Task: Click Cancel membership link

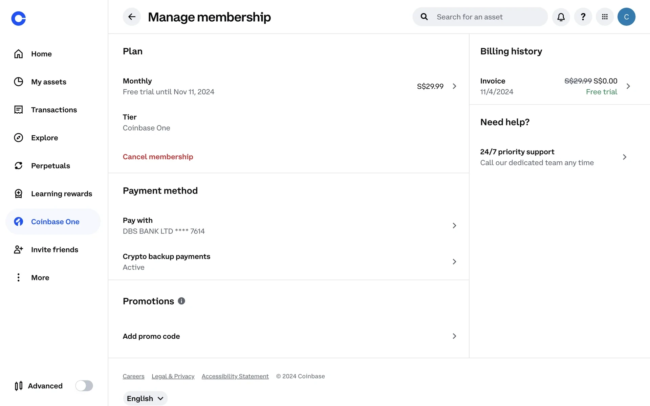Action: pos(158,157)
